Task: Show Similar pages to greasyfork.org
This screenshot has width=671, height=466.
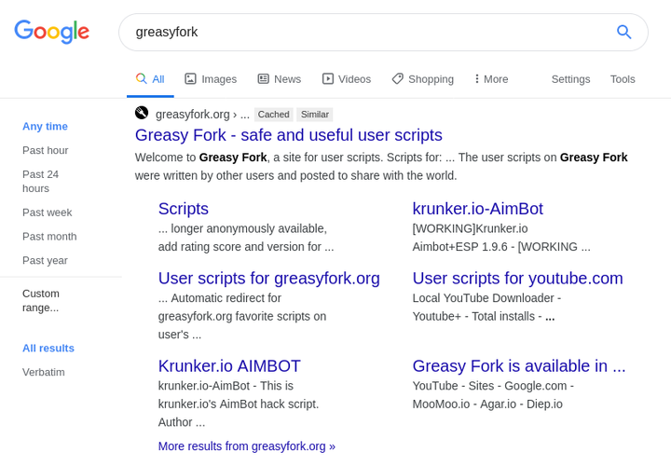Action: [x=315, y=115]
